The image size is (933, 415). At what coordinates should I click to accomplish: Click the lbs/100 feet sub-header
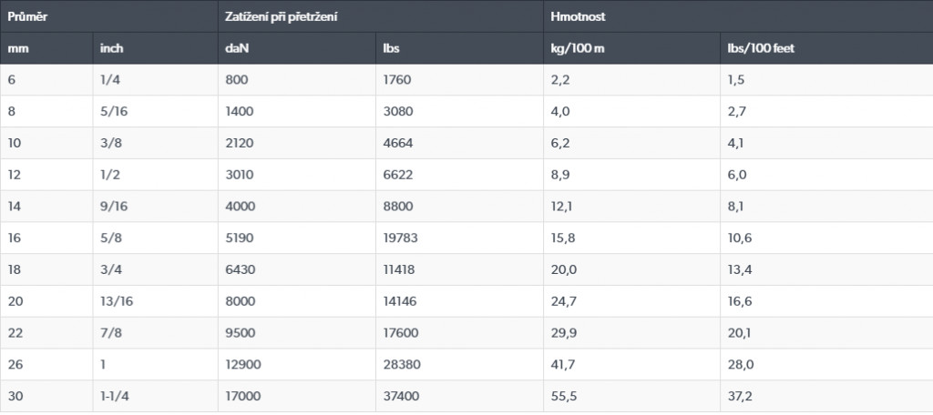click(x=761, y=48)
